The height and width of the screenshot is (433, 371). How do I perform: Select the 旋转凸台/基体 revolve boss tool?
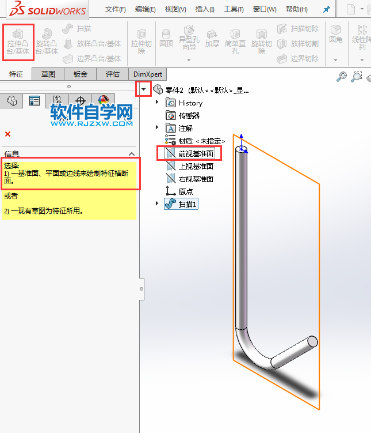pos(47,42)
